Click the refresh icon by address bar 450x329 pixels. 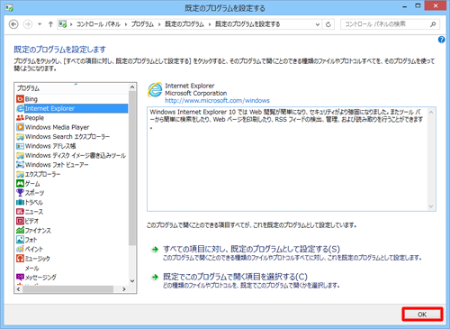pos(328,24)
